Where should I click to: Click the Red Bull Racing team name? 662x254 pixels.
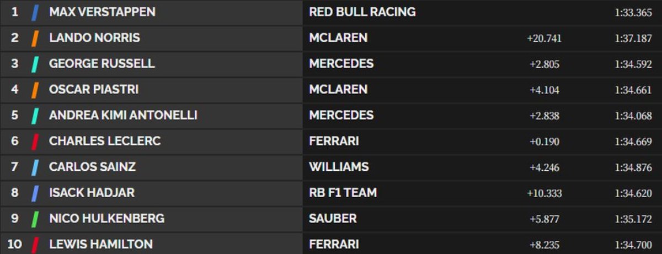tap(362, 12)
